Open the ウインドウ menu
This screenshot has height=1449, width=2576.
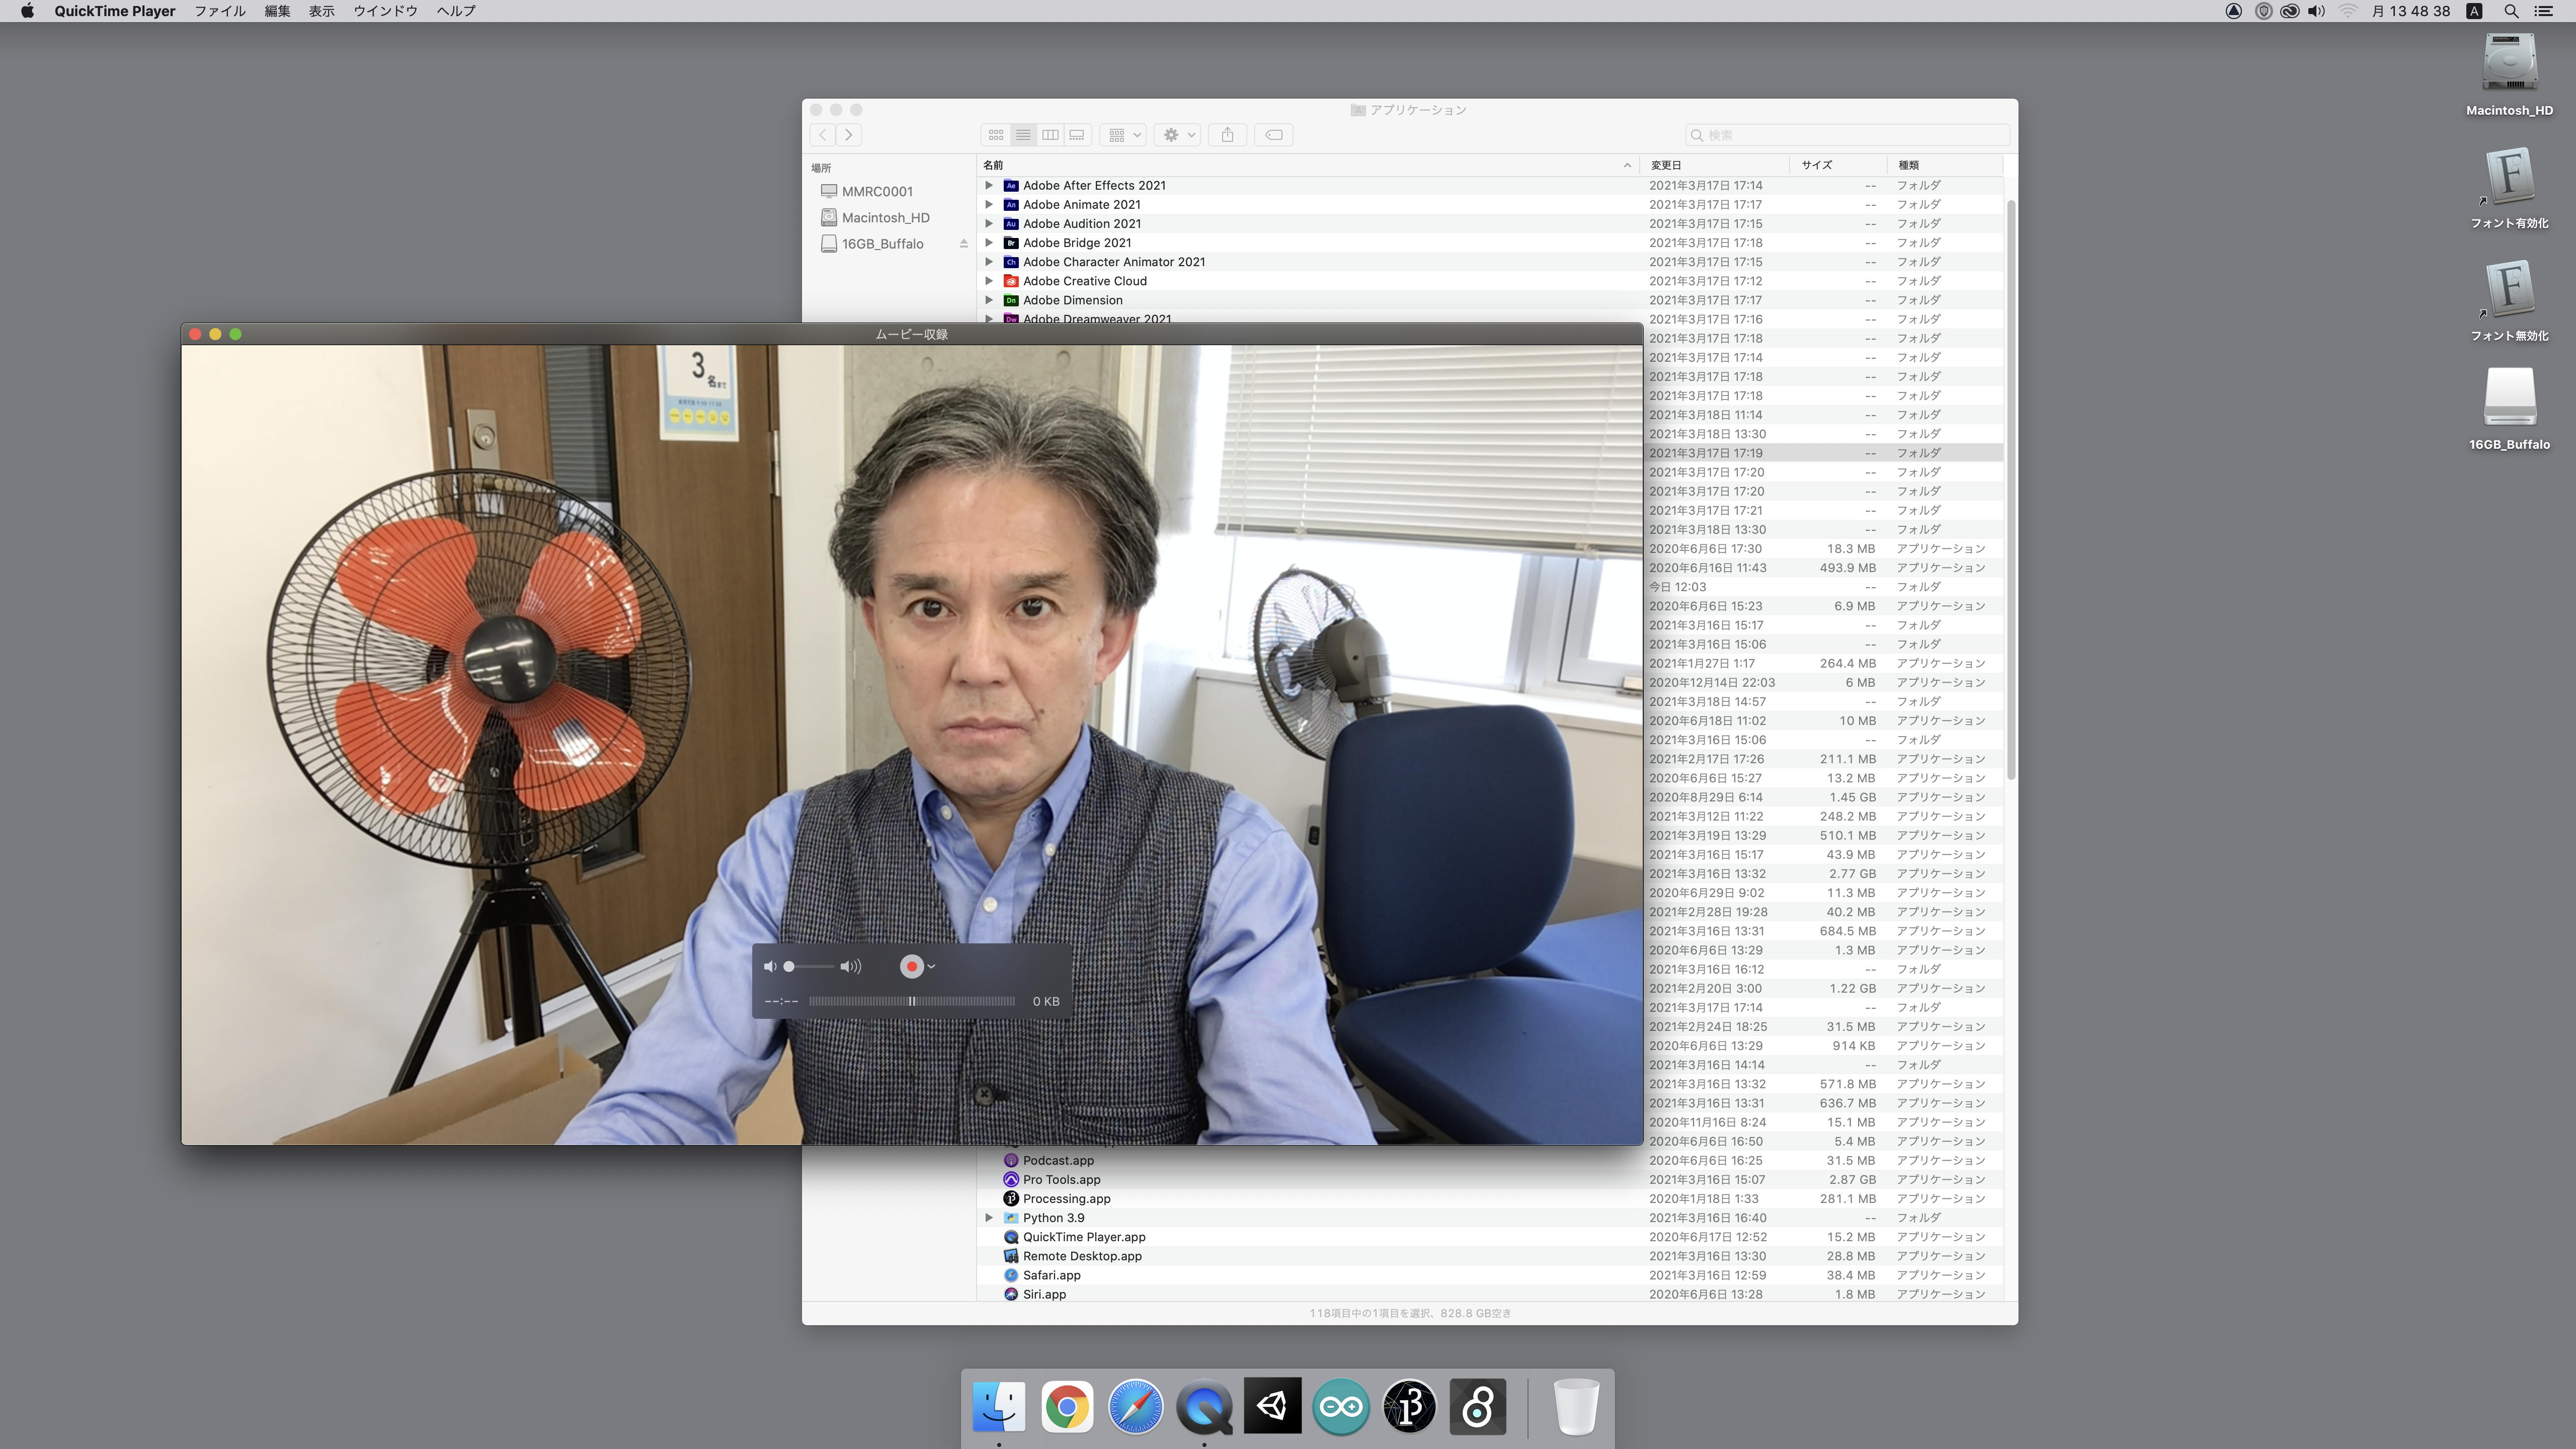click(385, 11)
